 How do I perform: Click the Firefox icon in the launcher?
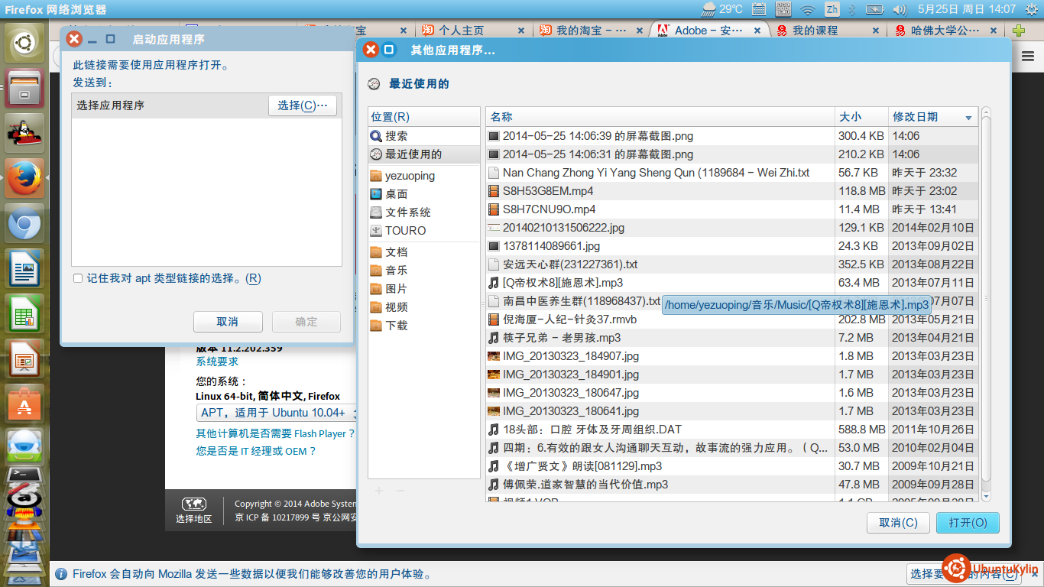(24, 179)
